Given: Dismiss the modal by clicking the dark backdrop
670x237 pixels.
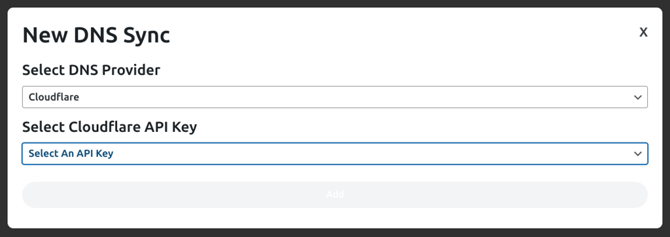Looking at the screenshot, I should pos(335,232).
